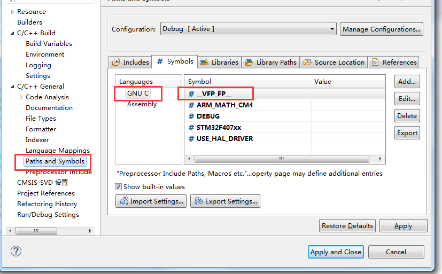442x274 pixels.
Task: Select the ARM_MATH_CM4 symbol row
Action: pyautogui.click(x=285, y=105)
